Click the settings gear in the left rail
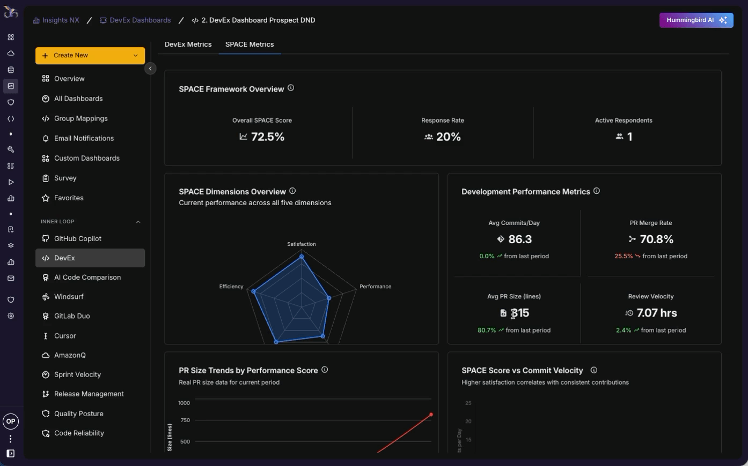Screen dimensions: 748x466 pyautogui.click(x=11, y=316)
